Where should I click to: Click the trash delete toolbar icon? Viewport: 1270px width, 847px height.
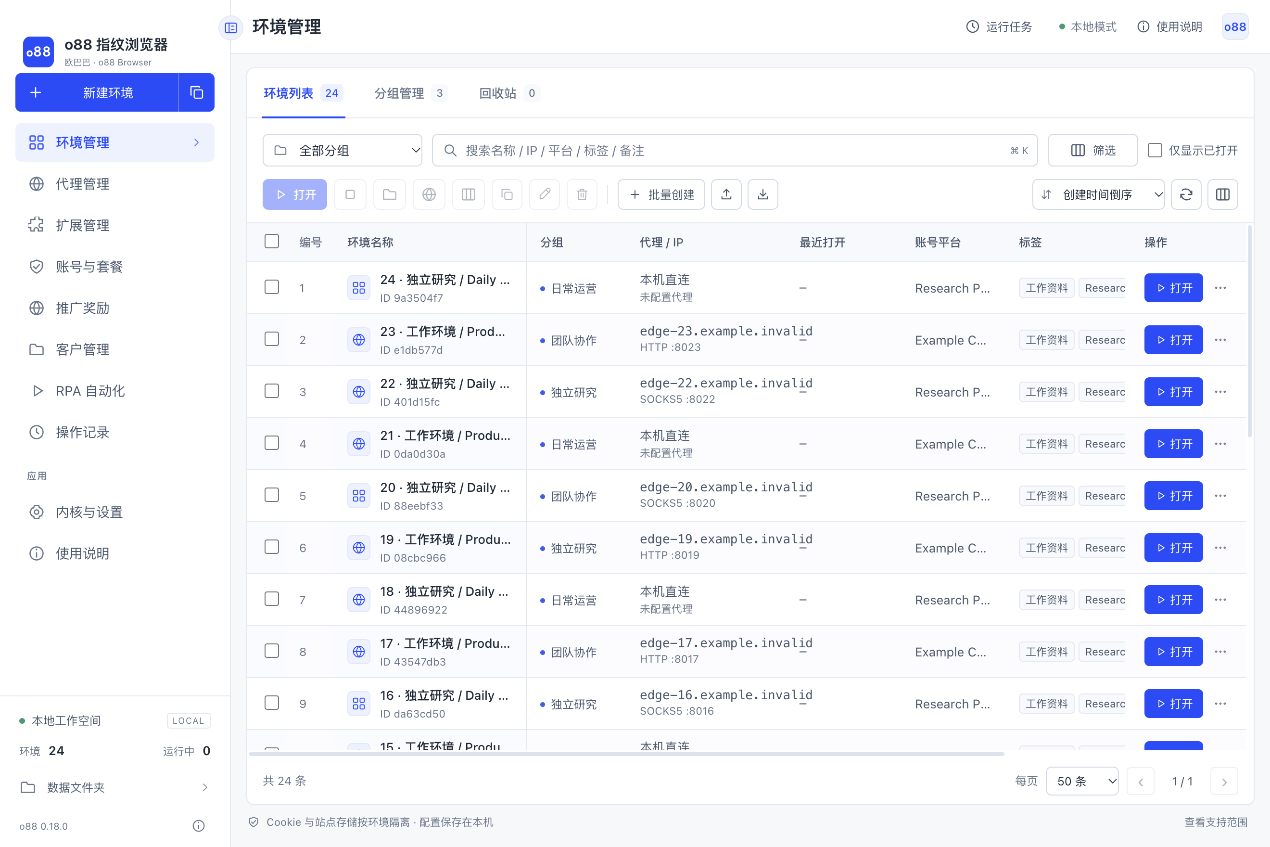[582, 194]
